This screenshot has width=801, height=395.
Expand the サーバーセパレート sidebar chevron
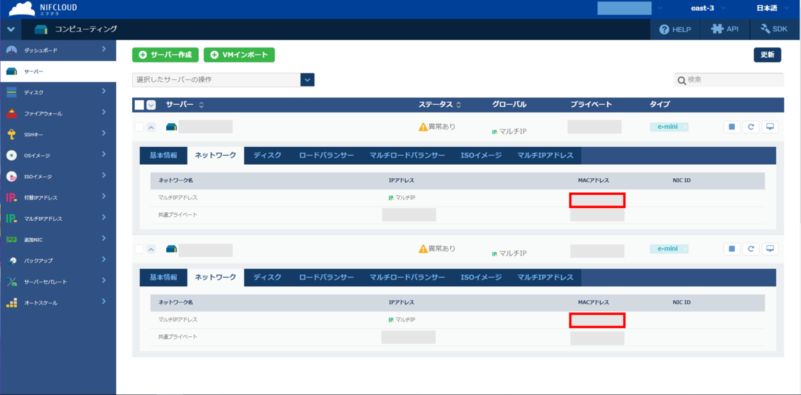pyautogui.click(x=104, y=281)
